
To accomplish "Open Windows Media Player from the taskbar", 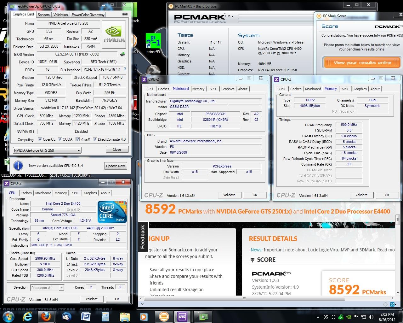I will [x=144, y=316].
